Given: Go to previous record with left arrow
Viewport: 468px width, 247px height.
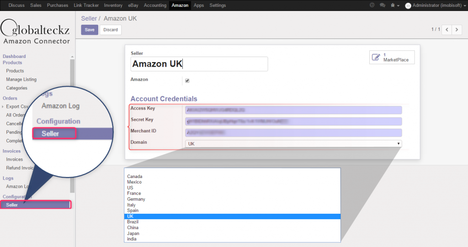Looking at the screenshot, I should pyautogui.click(x=445, y=30).
